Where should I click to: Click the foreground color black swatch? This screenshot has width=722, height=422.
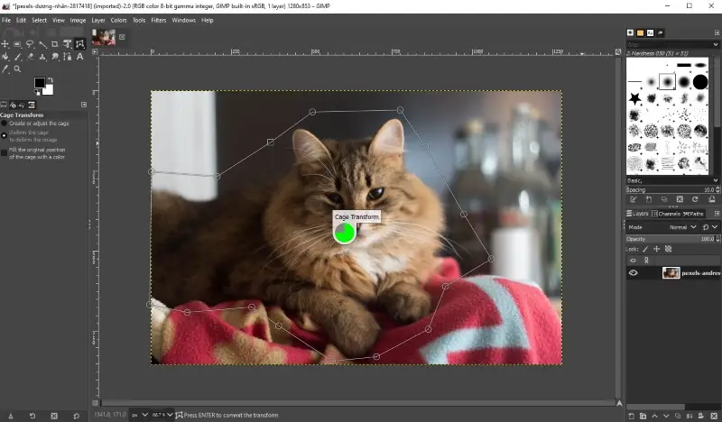point(40,83)
